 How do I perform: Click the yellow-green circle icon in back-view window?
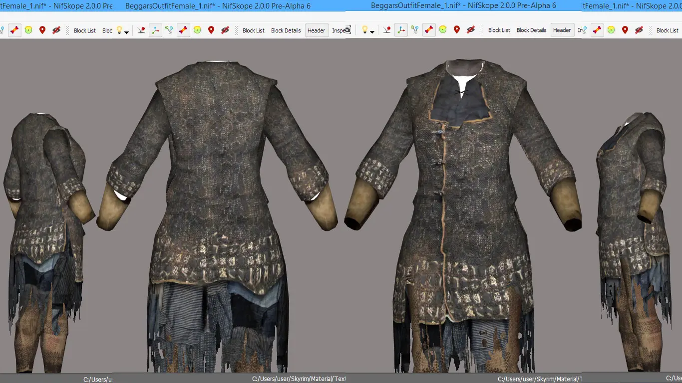[197, 30]
